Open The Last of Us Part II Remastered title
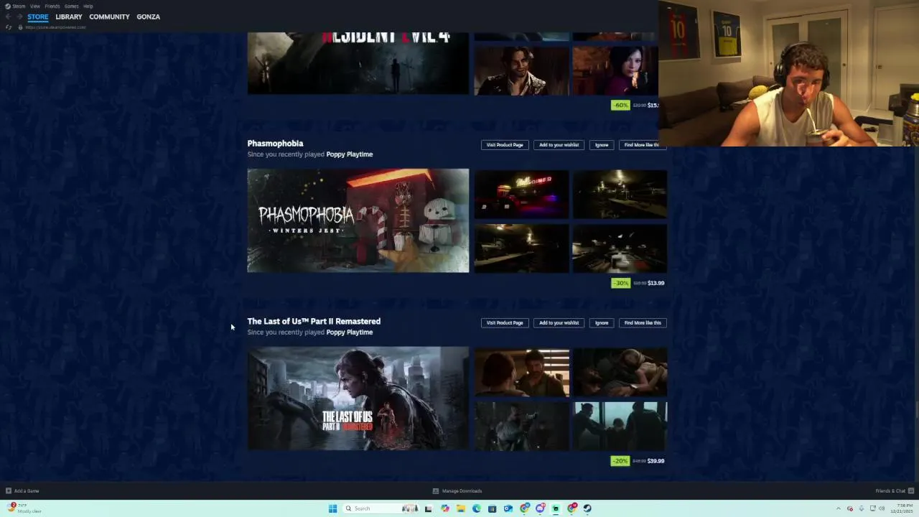Viewport: 919px width, 517px height. pyautogui.click(x=314, y=322)
